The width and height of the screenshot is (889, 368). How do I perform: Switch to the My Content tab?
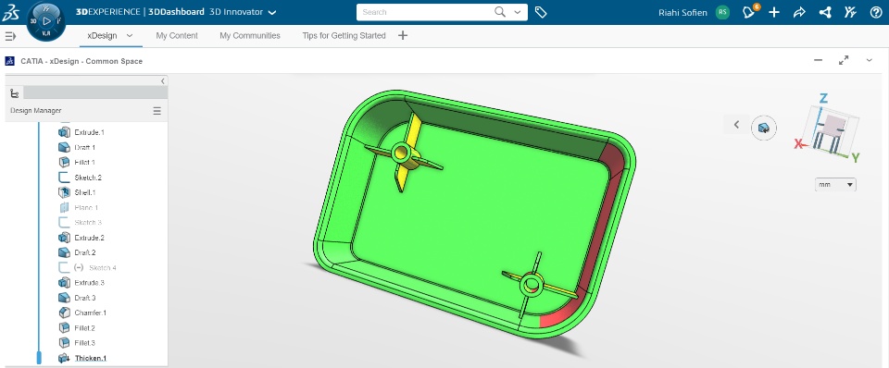(177, 36)
